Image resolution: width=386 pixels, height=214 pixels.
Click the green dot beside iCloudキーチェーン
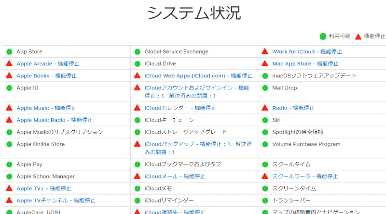[x=138, y=120]
